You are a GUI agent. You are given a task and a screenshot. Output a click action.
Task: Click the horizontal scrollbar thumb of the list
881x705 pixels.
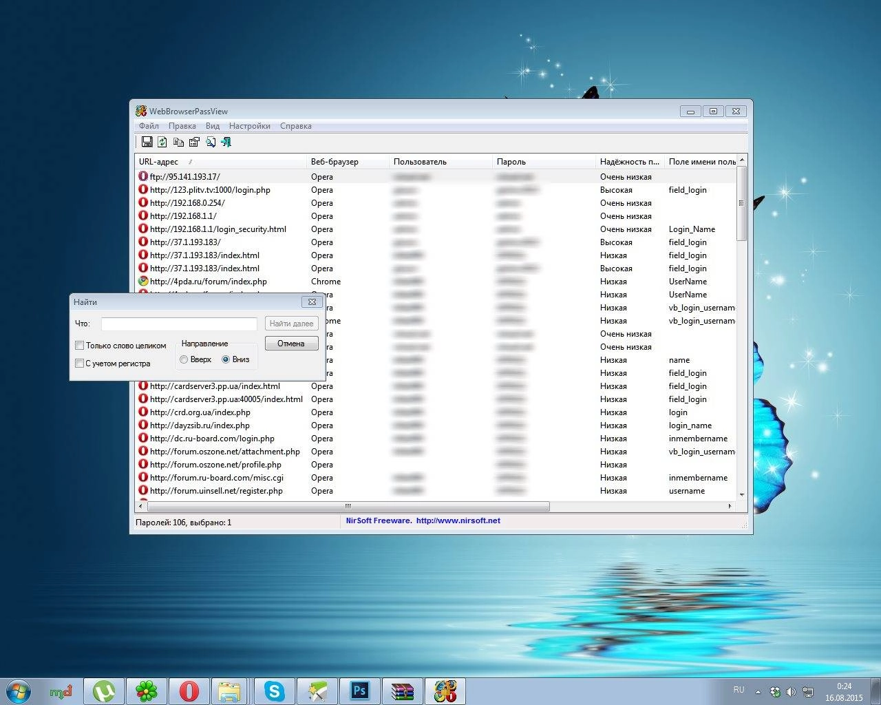tap(348, 506)
